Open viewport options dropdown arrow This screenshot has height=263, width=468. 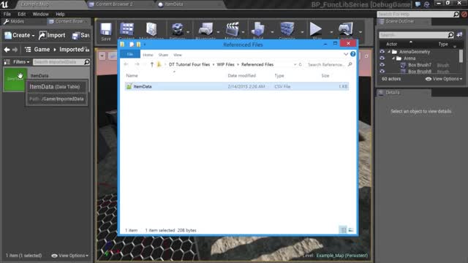[102, 56]
